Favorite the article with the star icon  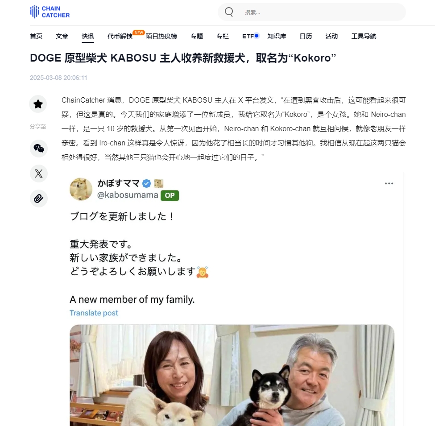[x=38, y=104]
